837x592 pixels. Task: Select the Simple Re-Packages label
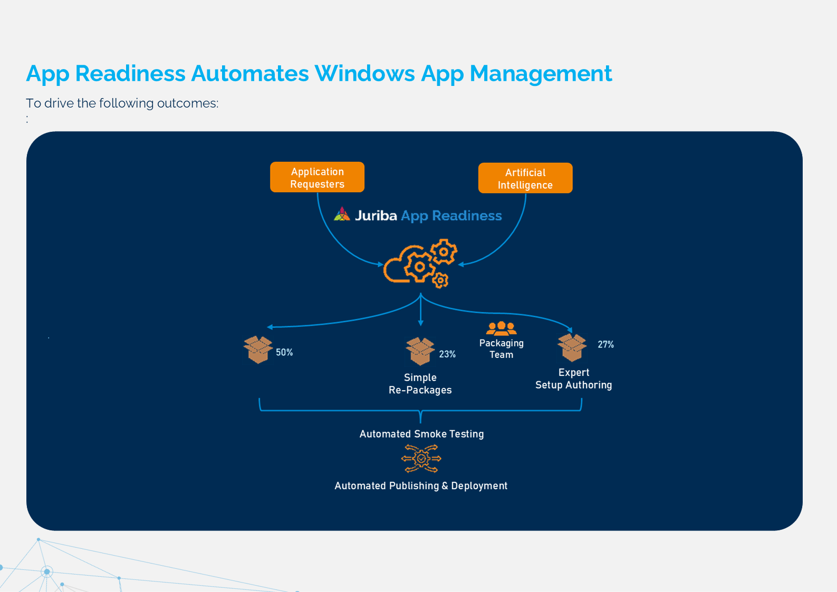(x=420, y=384)
